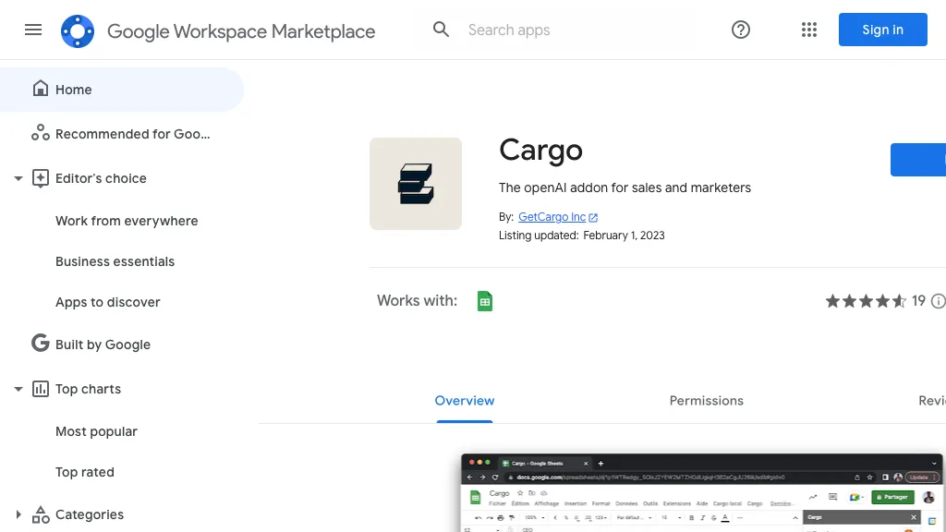
Task: Go to Home in sidebar
Action: 74,90
